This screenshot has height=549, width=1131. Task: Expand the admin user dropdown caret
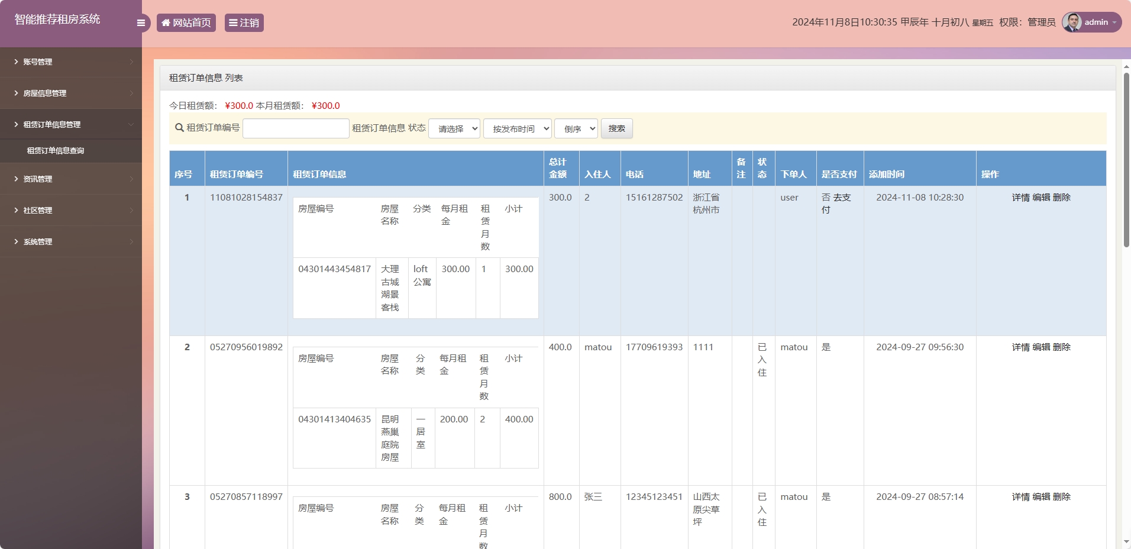[x=1114, y=22]
